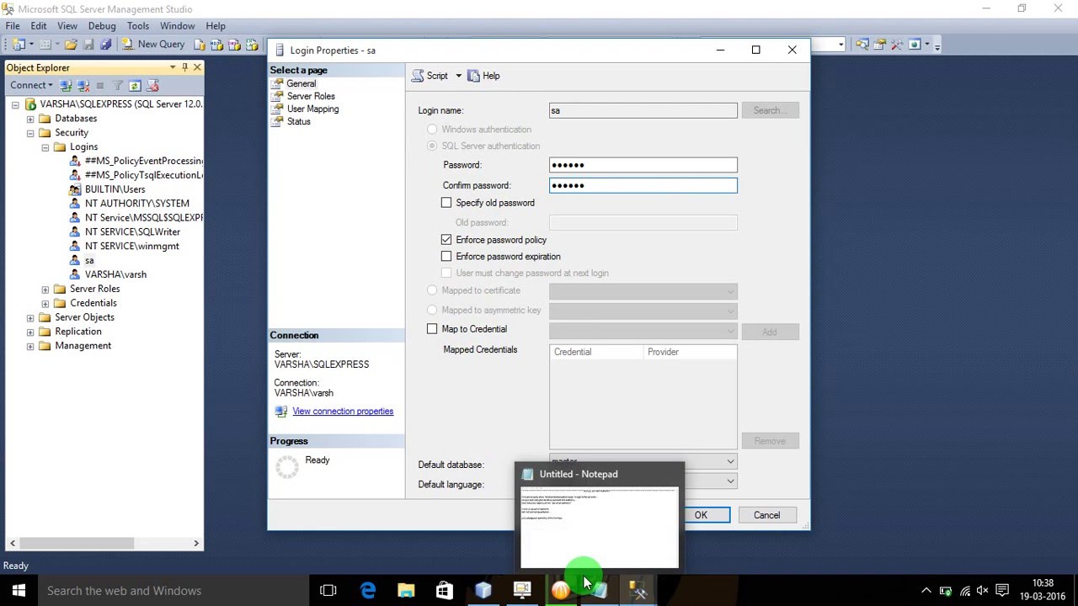Click the Open File folder icon
The image size is (1078, 606).
pyautogui.click(x=71, y=44)
